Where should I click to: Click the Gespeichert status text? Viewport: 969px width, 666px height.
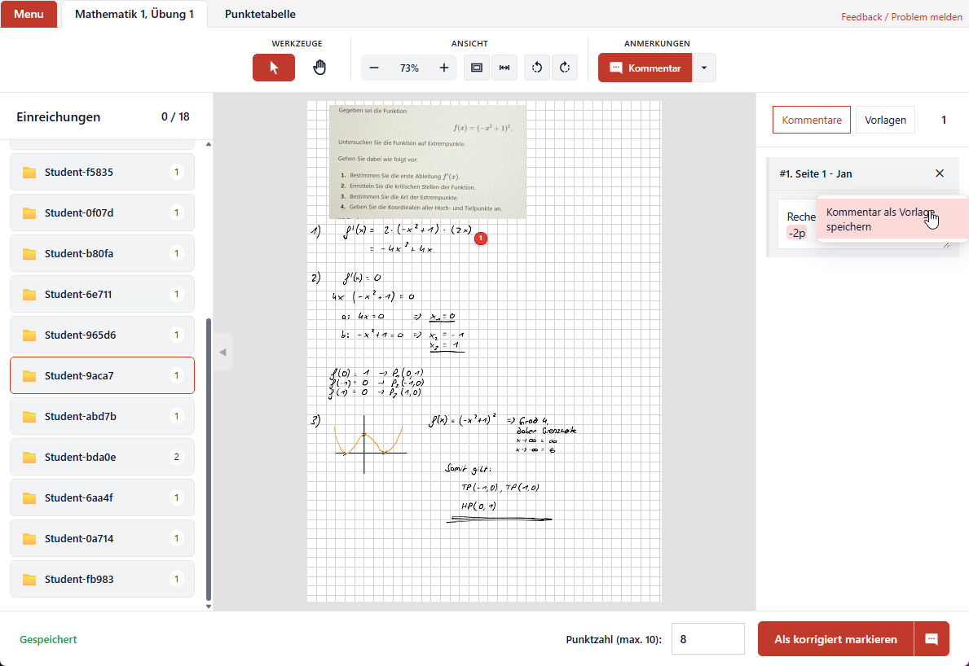(48, 639)
